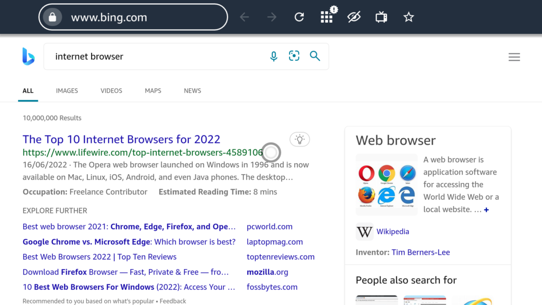Click 'People also search for' heading

406,280
